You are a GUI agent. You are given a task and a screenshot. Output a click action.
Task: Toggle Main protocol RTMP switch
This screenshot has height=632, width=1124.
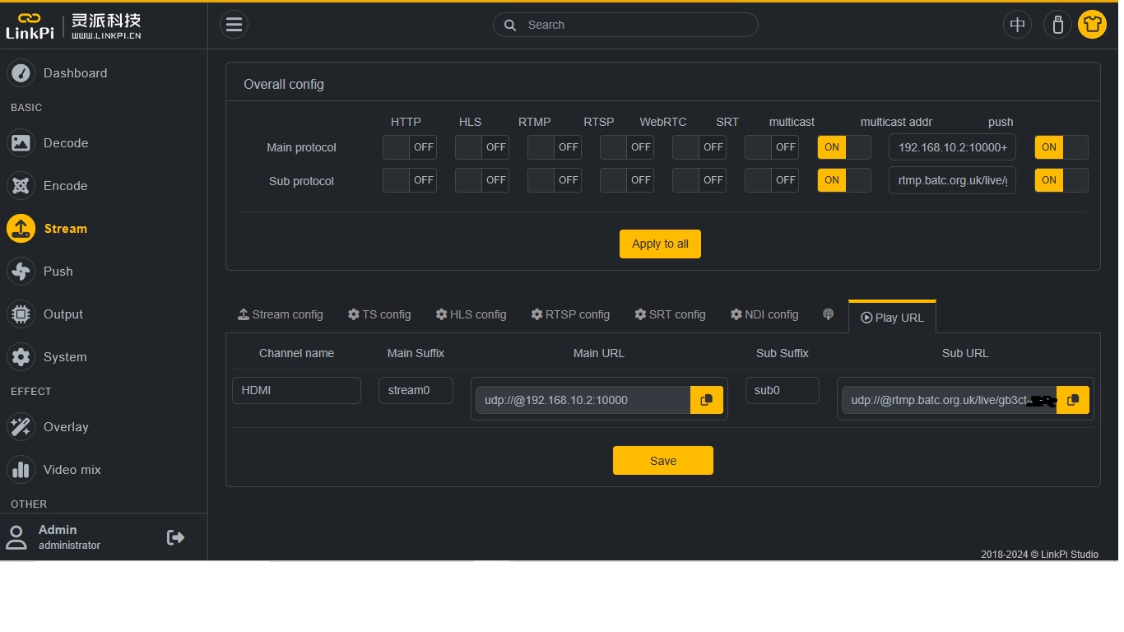click(554, 147)
